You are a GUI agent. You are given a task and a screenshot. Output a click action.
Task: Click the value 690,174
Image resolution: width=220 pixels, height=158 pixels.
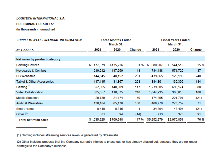point(178,87)
